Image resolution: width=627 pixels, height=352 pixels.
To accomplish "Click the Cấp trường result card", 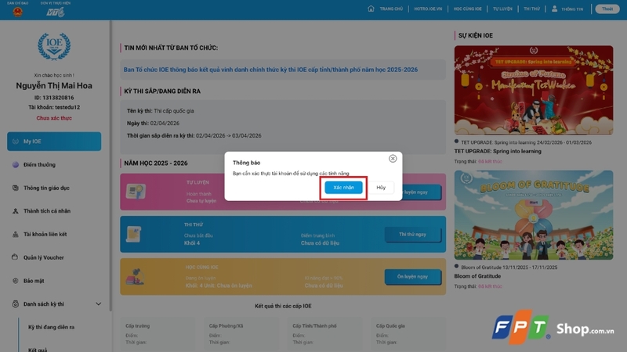I will pos(158,335).
